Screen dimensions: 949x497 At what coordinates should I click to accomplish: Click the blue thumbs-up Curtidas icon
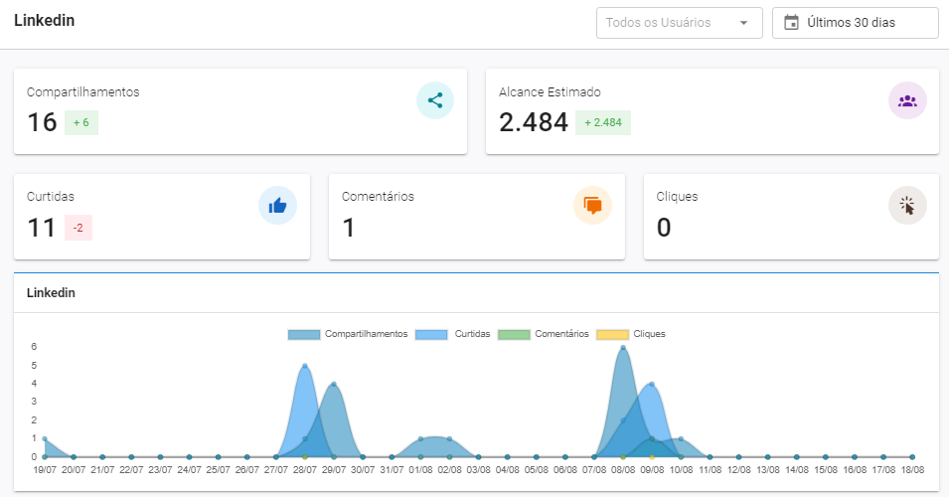coord(277,206)
